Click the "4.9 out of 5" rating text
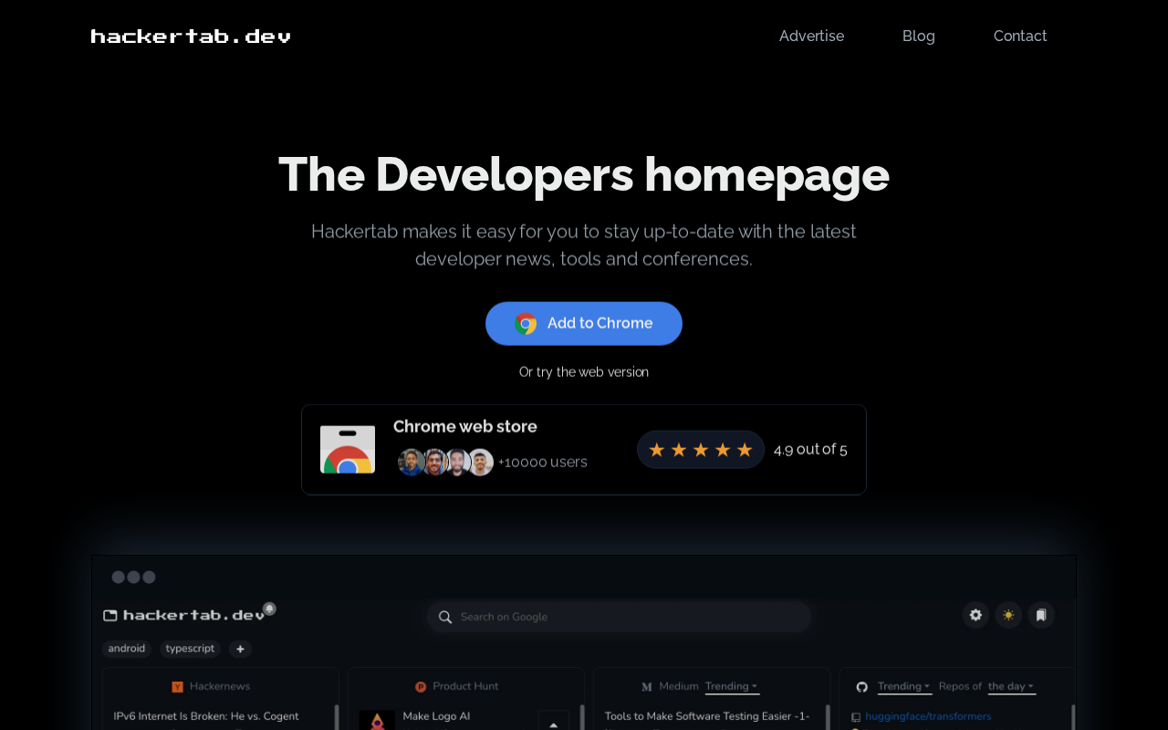 pyautogui.click(x=810, y=449)
